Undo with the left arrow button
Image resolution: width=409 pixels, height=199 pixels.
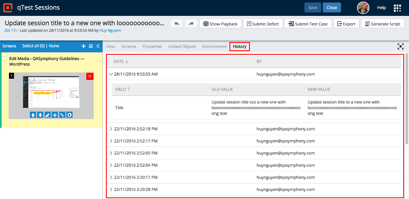click(x=177, y=24)
